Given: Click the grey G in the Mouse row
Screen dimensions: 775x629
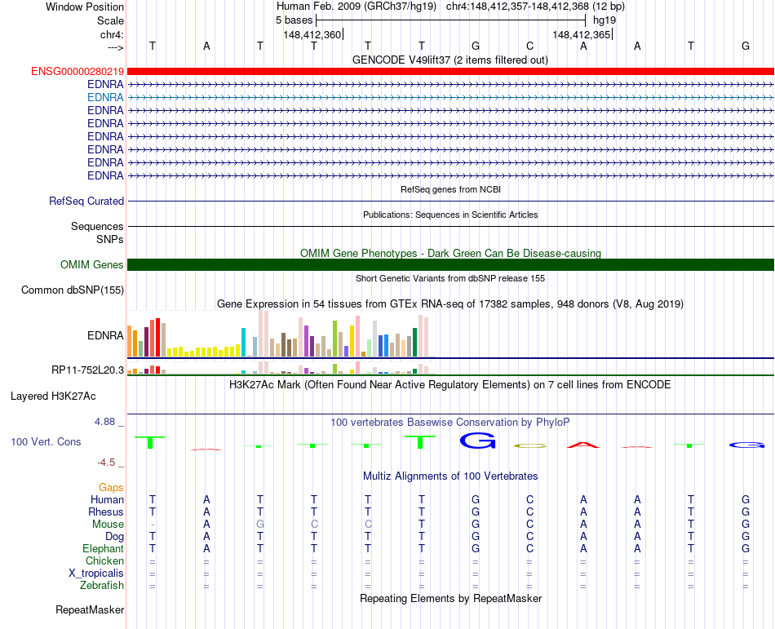Looking at the screenshot, I should tap(260, 525).
